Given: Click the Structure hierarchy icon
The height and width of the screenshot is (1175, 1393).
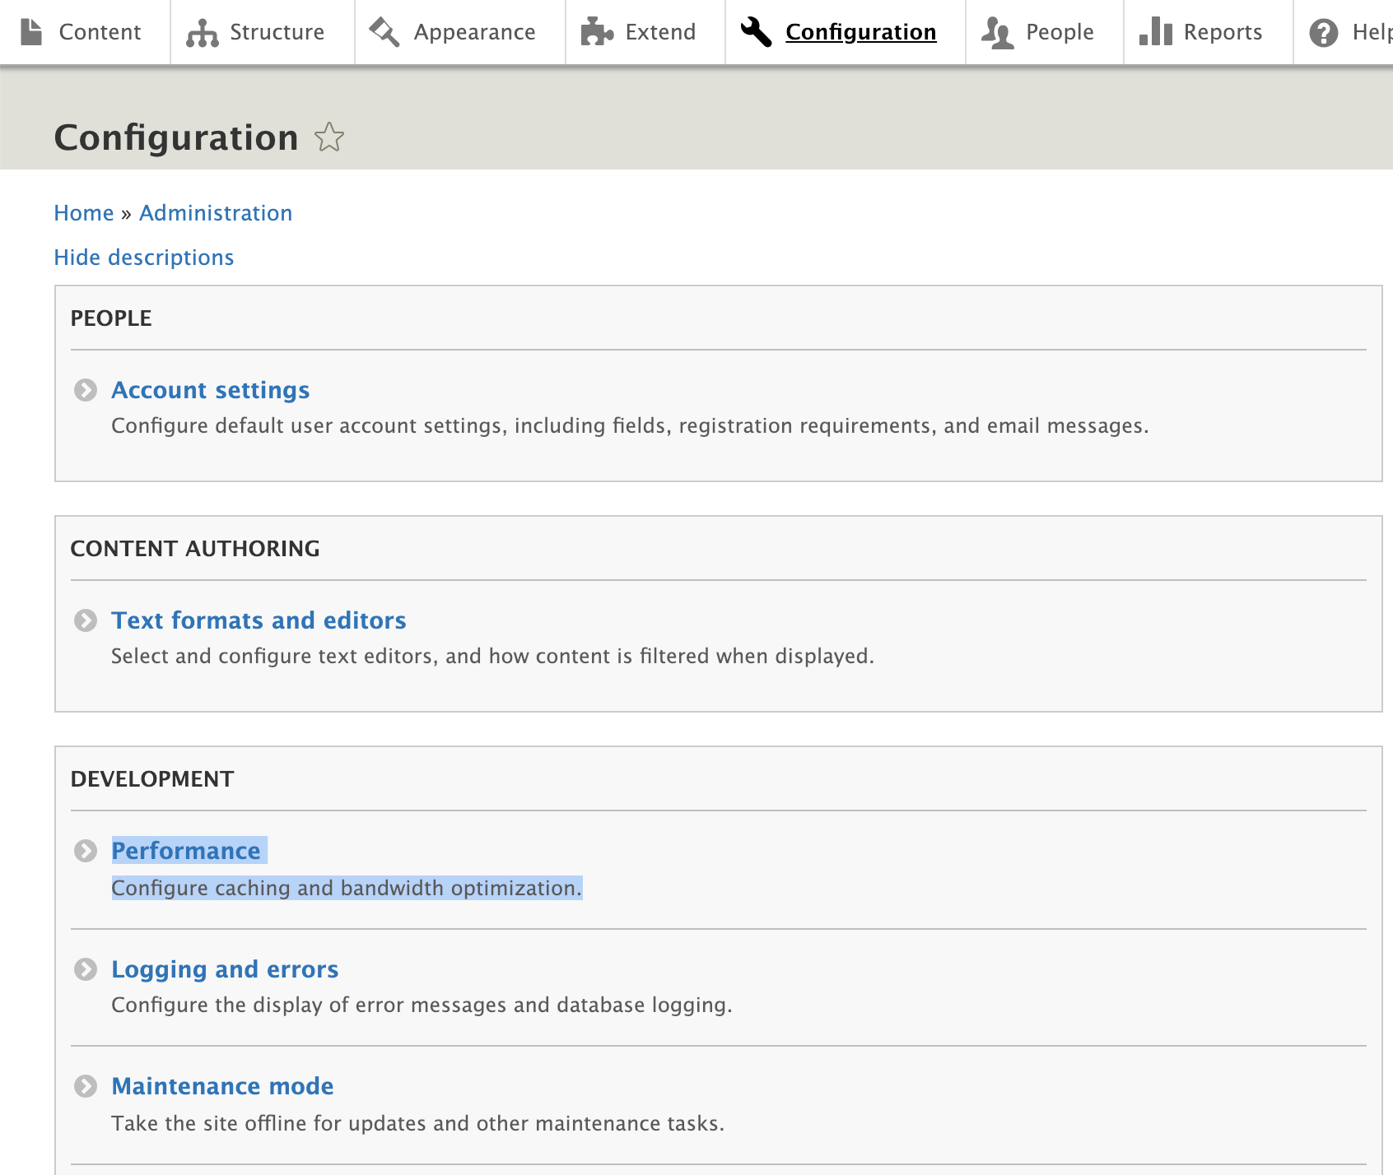Looking at the screenshot, I should point(203,33).
